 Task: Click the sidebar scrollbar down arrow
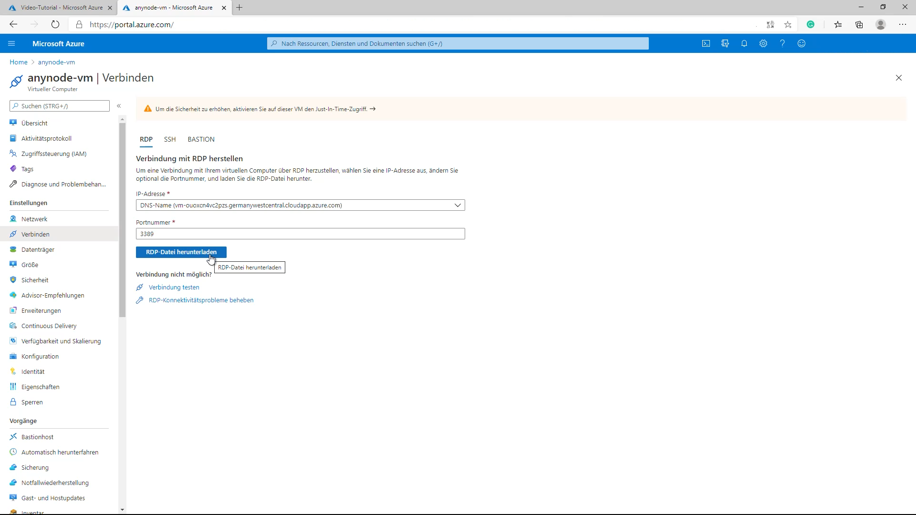[x=122, y=510]
